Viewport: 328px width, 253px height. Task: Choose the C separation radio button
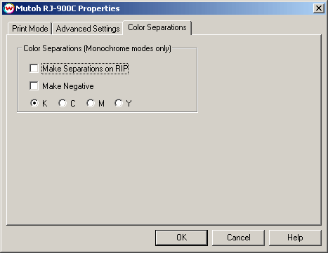[63, 103]
